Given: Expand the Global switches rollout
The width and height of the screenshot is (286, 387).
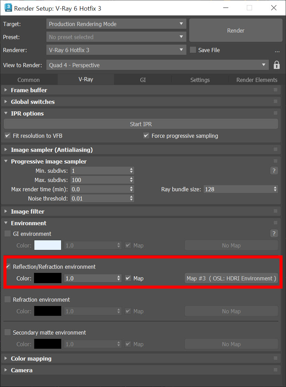Looking at the screenshot, I should (x=6, y=102).
